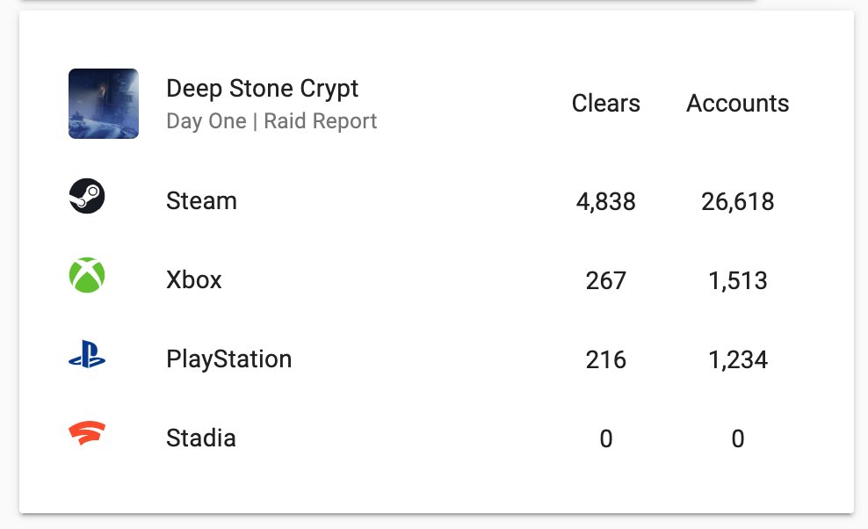
Task: Click the red Stadia logo icon
Action: (x=87, y=433)
